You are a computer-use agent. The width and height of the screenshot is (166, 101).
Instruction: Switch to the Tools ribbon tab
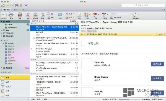coord(23,10)
